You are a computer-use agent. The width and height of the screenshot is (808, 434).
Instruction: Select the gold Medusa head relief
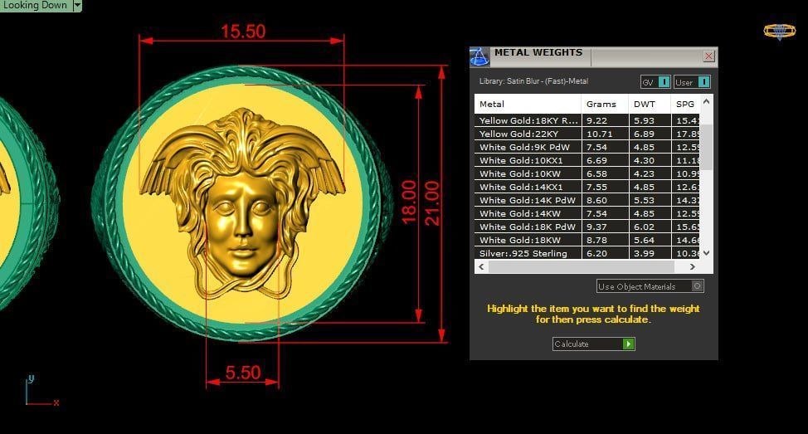pyautogui.click(x=241, y=203)
